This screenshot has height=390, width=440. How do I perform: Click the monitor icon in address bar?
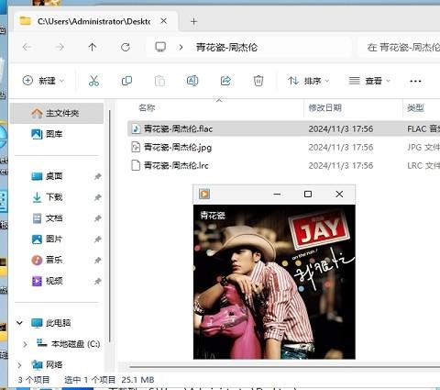click(160, 47)
